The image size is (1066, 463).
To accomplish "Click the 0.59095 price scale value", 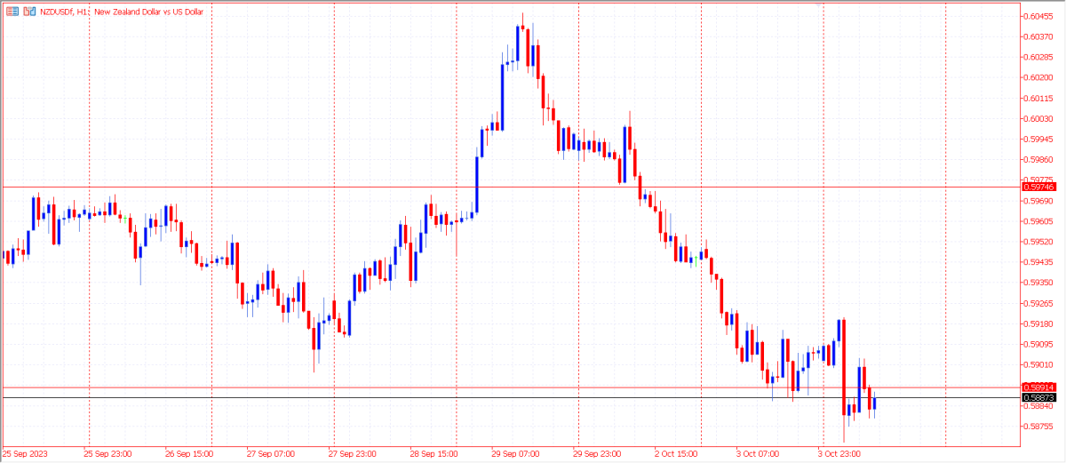I will [1040, 344].
